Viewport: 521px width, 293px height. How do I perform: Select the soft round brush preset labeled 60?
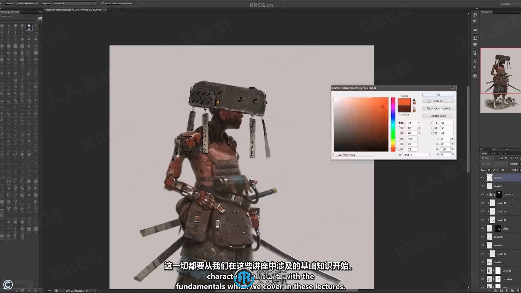click(29, 27)
